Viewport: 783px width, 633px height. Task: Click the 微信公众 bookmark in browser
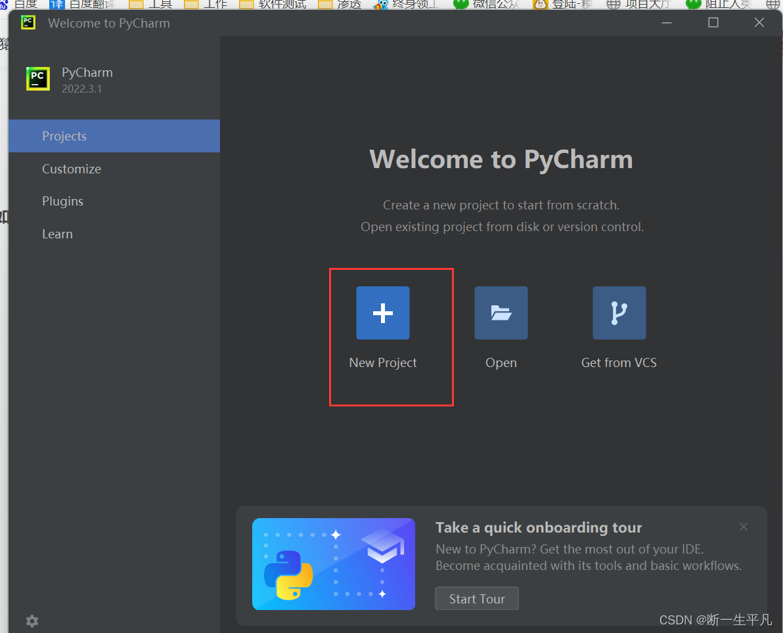click(x=486, y=5)
